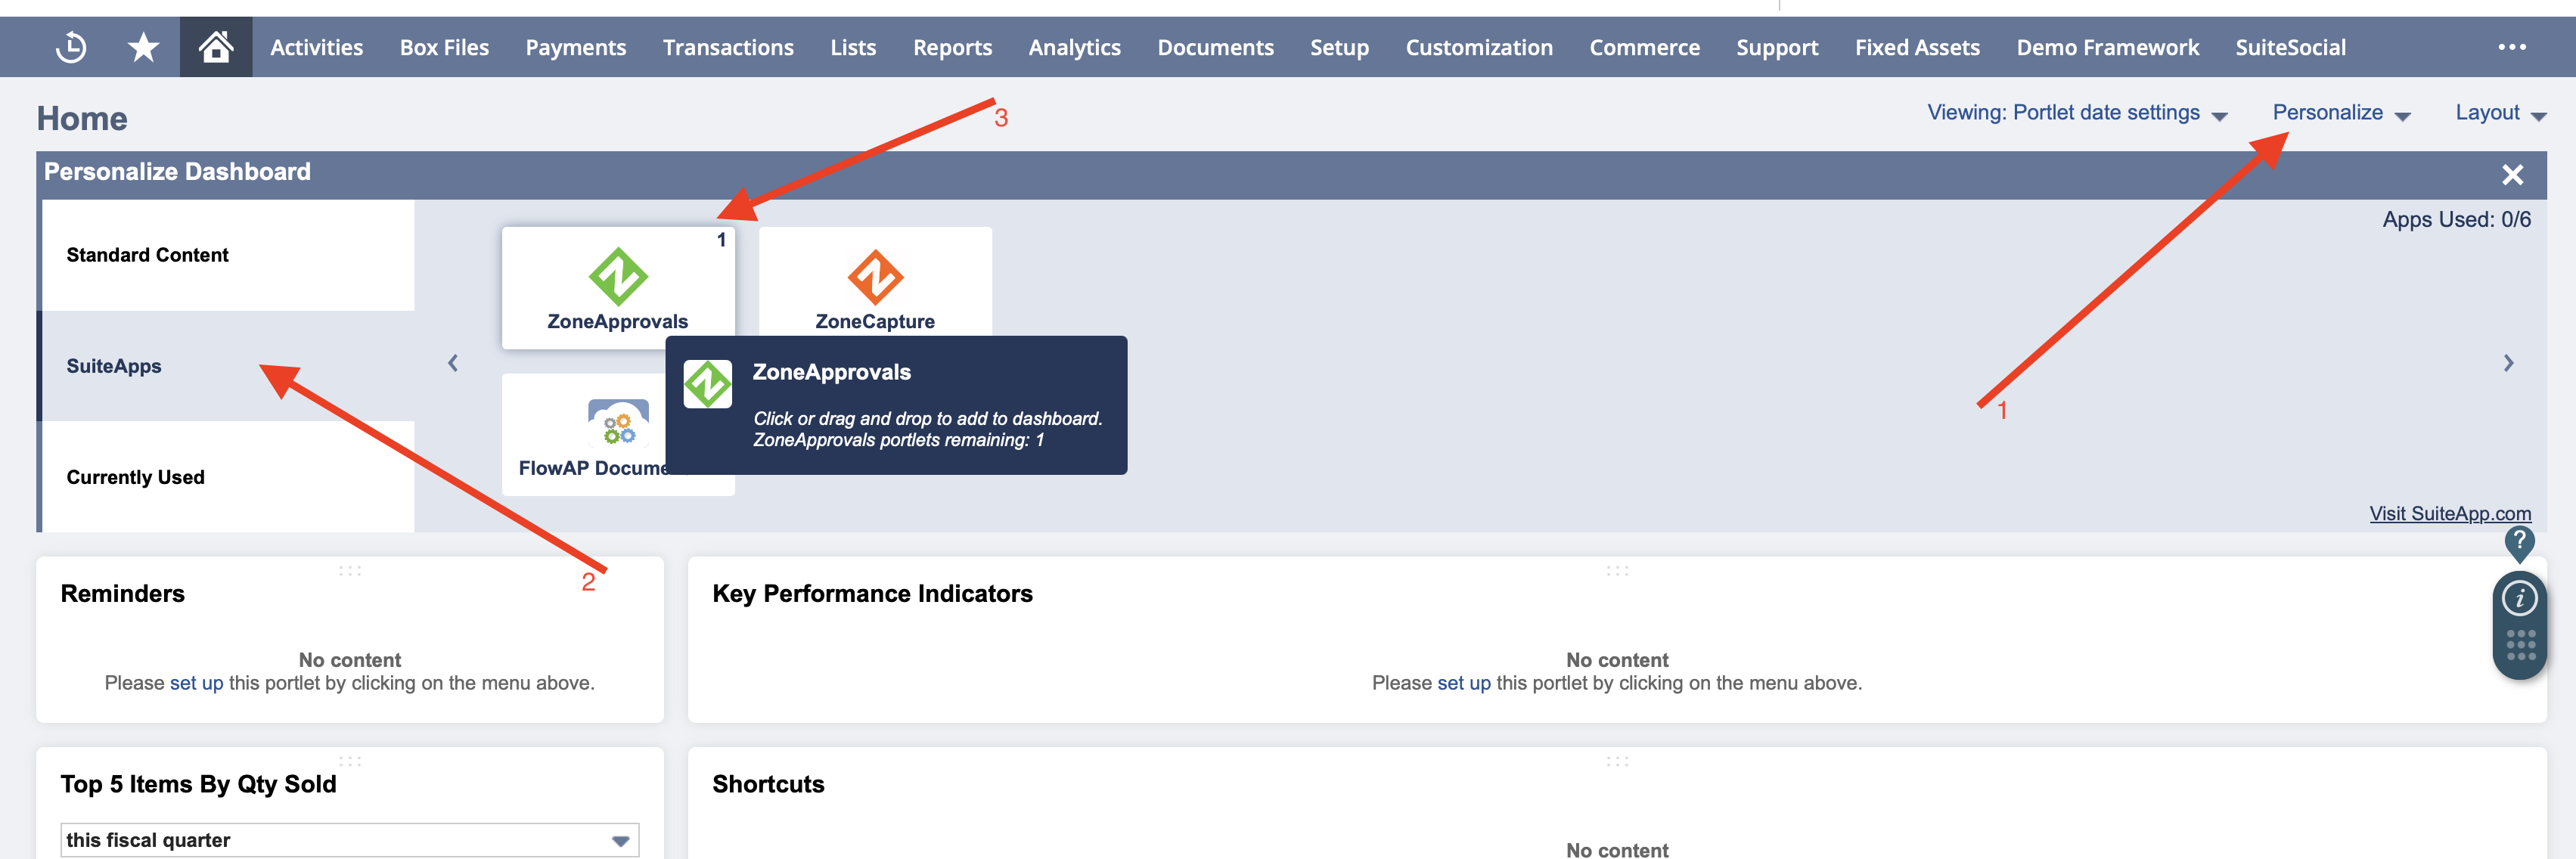Grab the Top 5 Items drag handle
This screenshot has width=2576, height=859.
point(350,761)
